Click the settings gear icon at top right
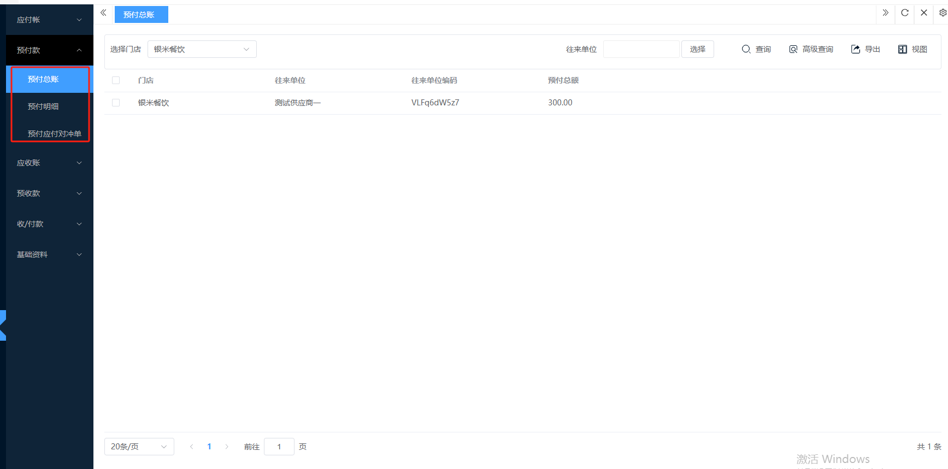Screen dimensions: 948x469 click(943, 13)
